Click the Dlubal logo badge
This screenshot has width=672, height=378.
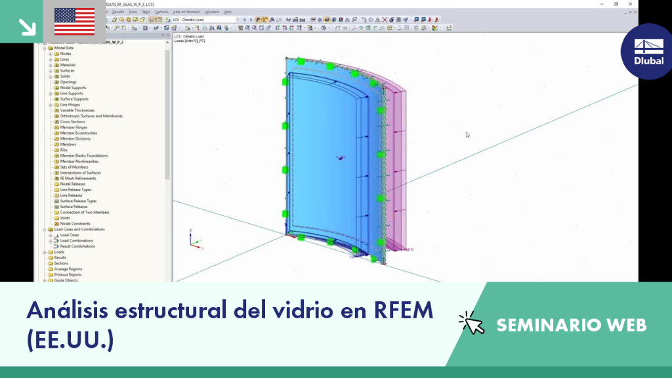[x=648, y=51]
